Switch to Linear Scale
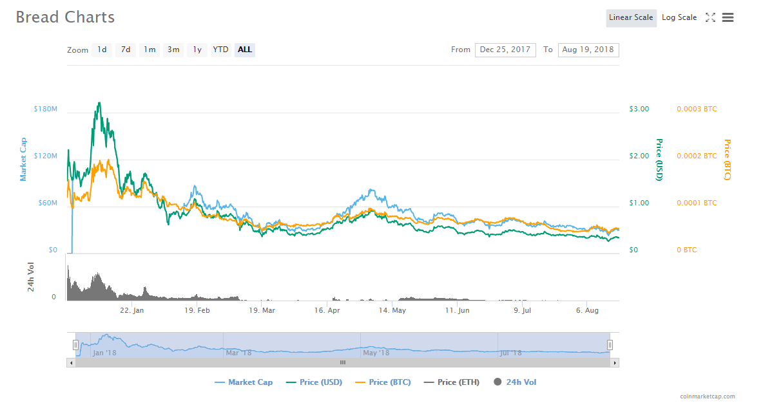763x419 pixels. (x=631, y=17)
